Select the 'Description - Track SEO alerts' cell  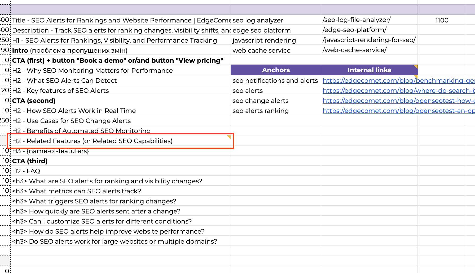click(x=121, y=30)
